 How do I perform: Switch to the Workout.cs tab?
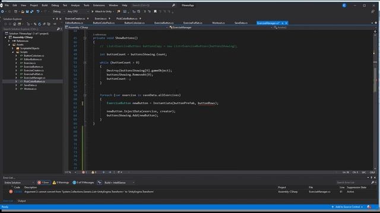tap(218, 23)
